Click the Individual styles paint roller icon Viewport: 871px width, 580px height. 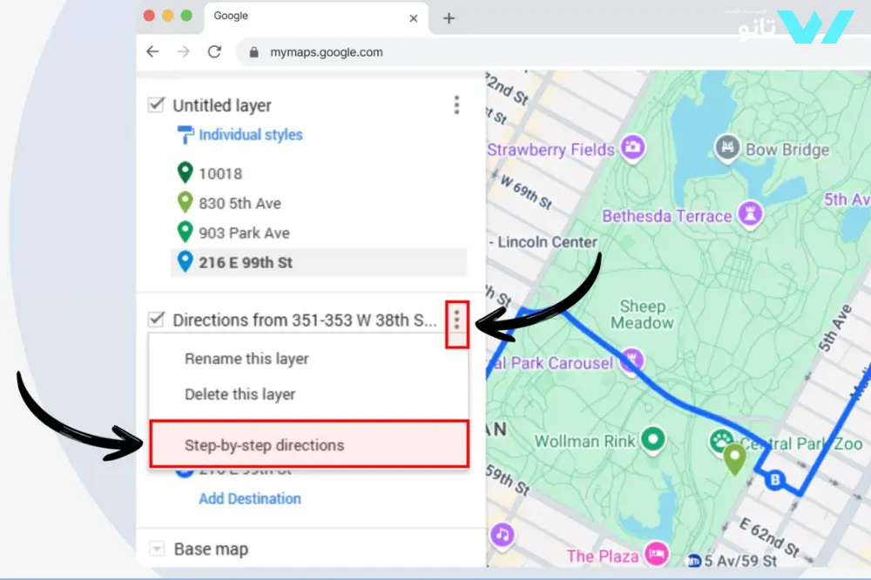coord(185,135)
